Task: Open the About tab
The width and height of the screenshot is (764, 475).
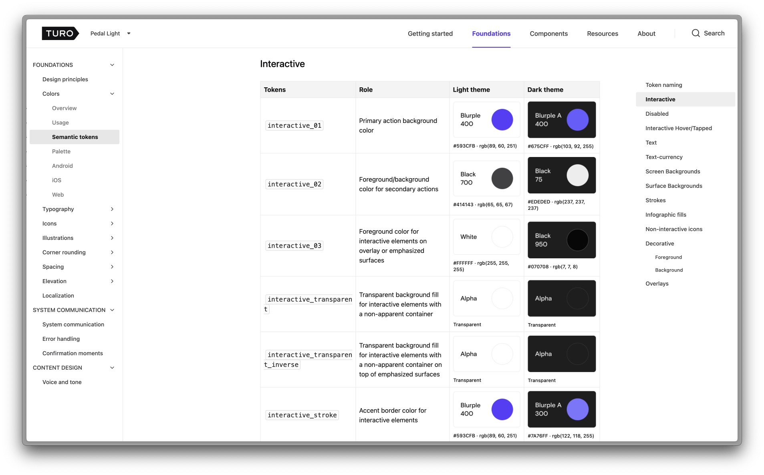Action: (x=646, y=34)
